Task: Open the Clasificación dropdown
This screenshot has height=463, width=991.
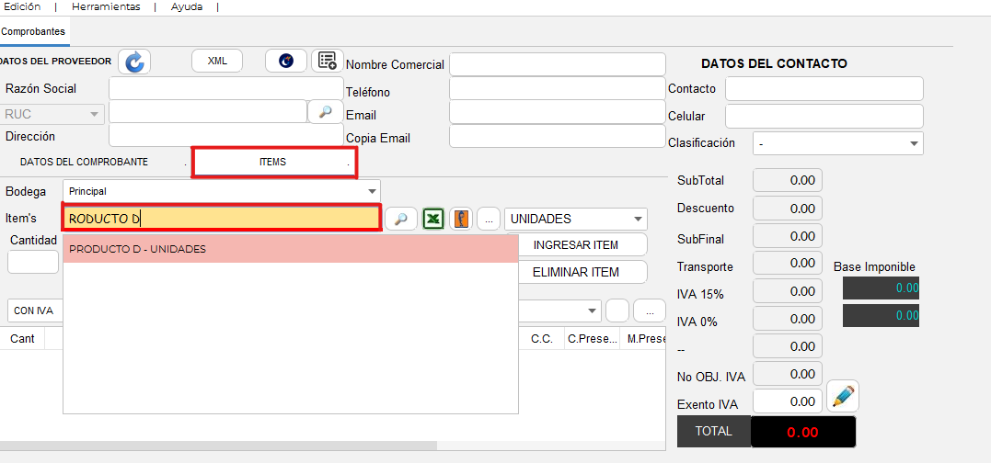Action: click(837, 143)
